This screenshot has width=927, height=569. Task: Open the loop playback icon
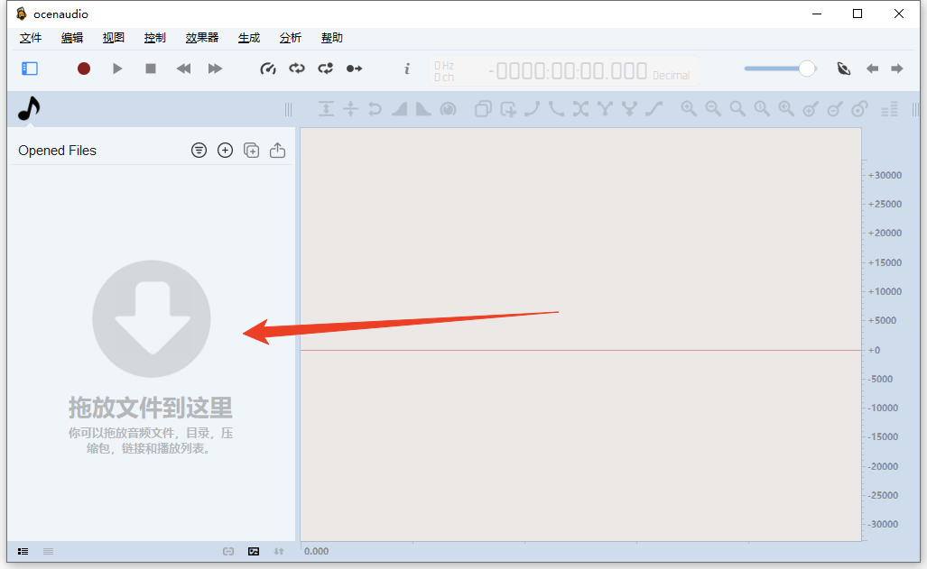point(296,68)
